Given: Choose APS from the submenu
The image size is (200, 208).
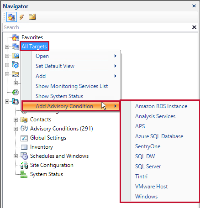Looking at the screenshot, I should pyautogui.click(x=140, y=126).
